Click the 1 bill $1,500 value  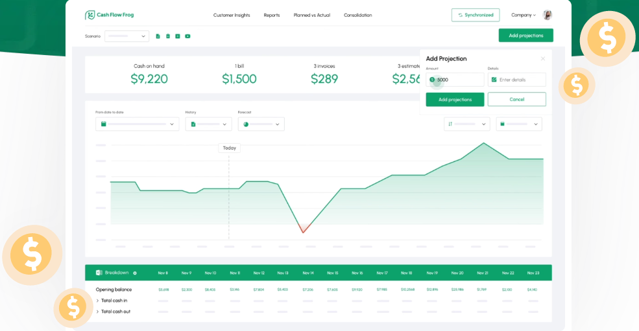(x=239, y=79)
